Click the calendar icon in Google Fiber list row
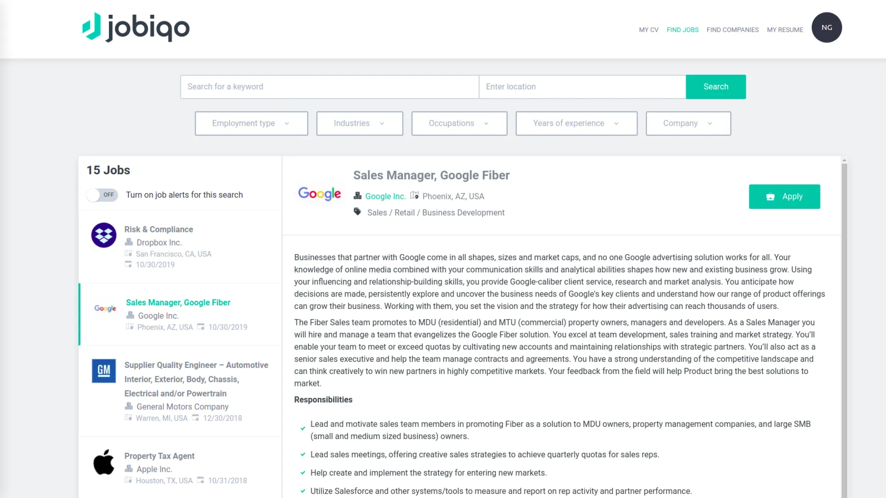The width and height of the screenshot is (886, 498). (x=201, y=326)
